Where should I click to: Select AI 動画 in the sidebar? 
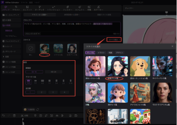click(11, 20)
